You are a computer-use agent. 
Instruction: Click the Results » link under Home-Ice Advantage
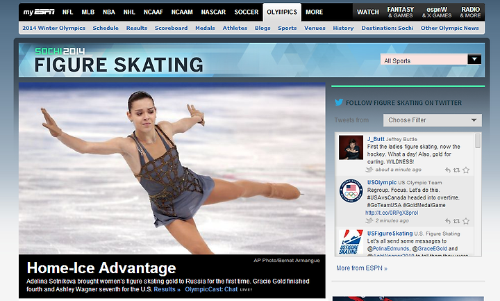[167, 289]
